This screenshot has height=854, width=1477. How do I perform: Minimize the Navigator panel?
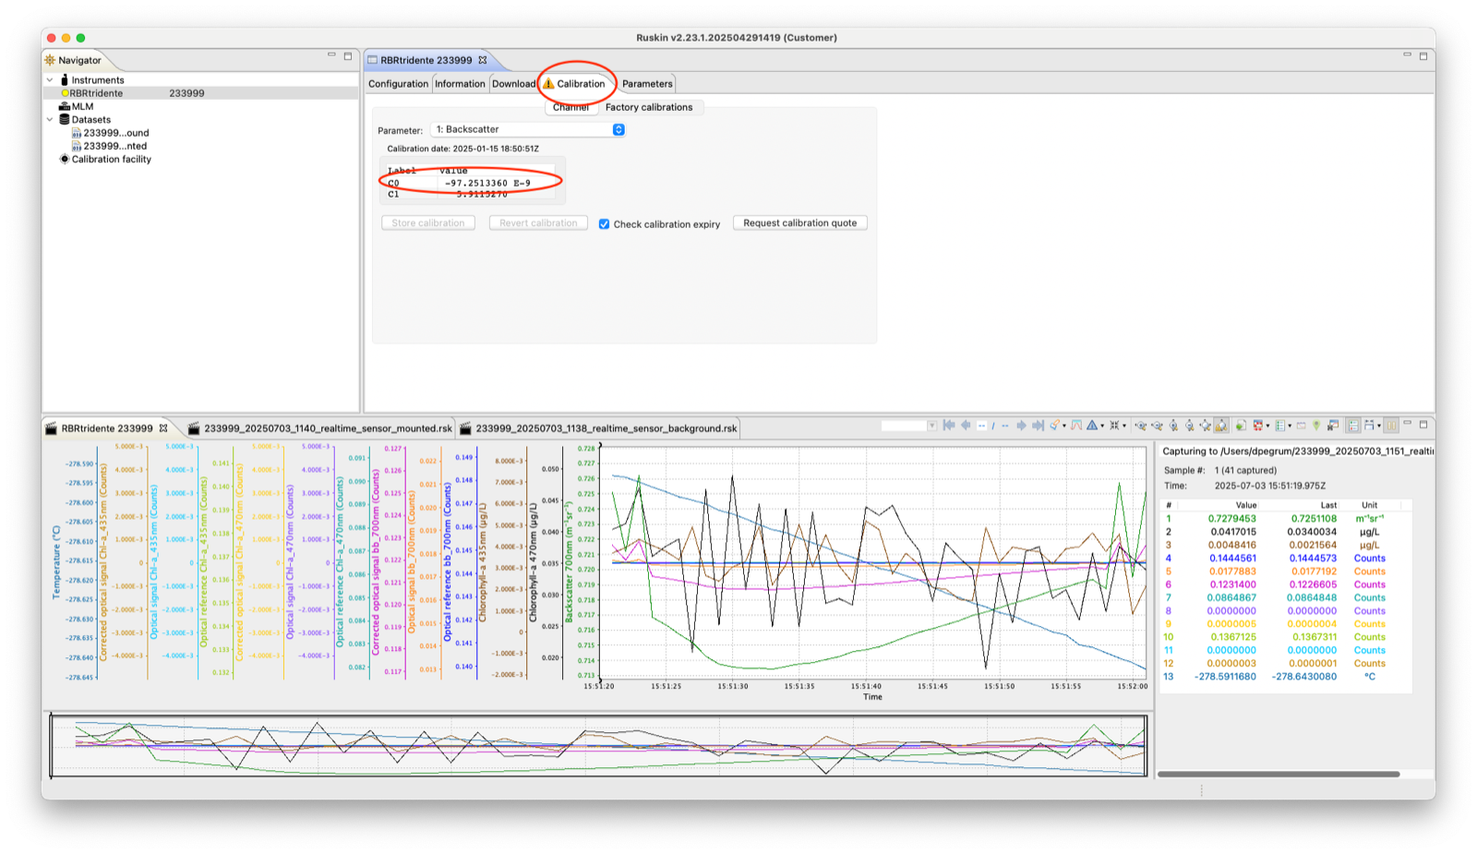[331, 55]
